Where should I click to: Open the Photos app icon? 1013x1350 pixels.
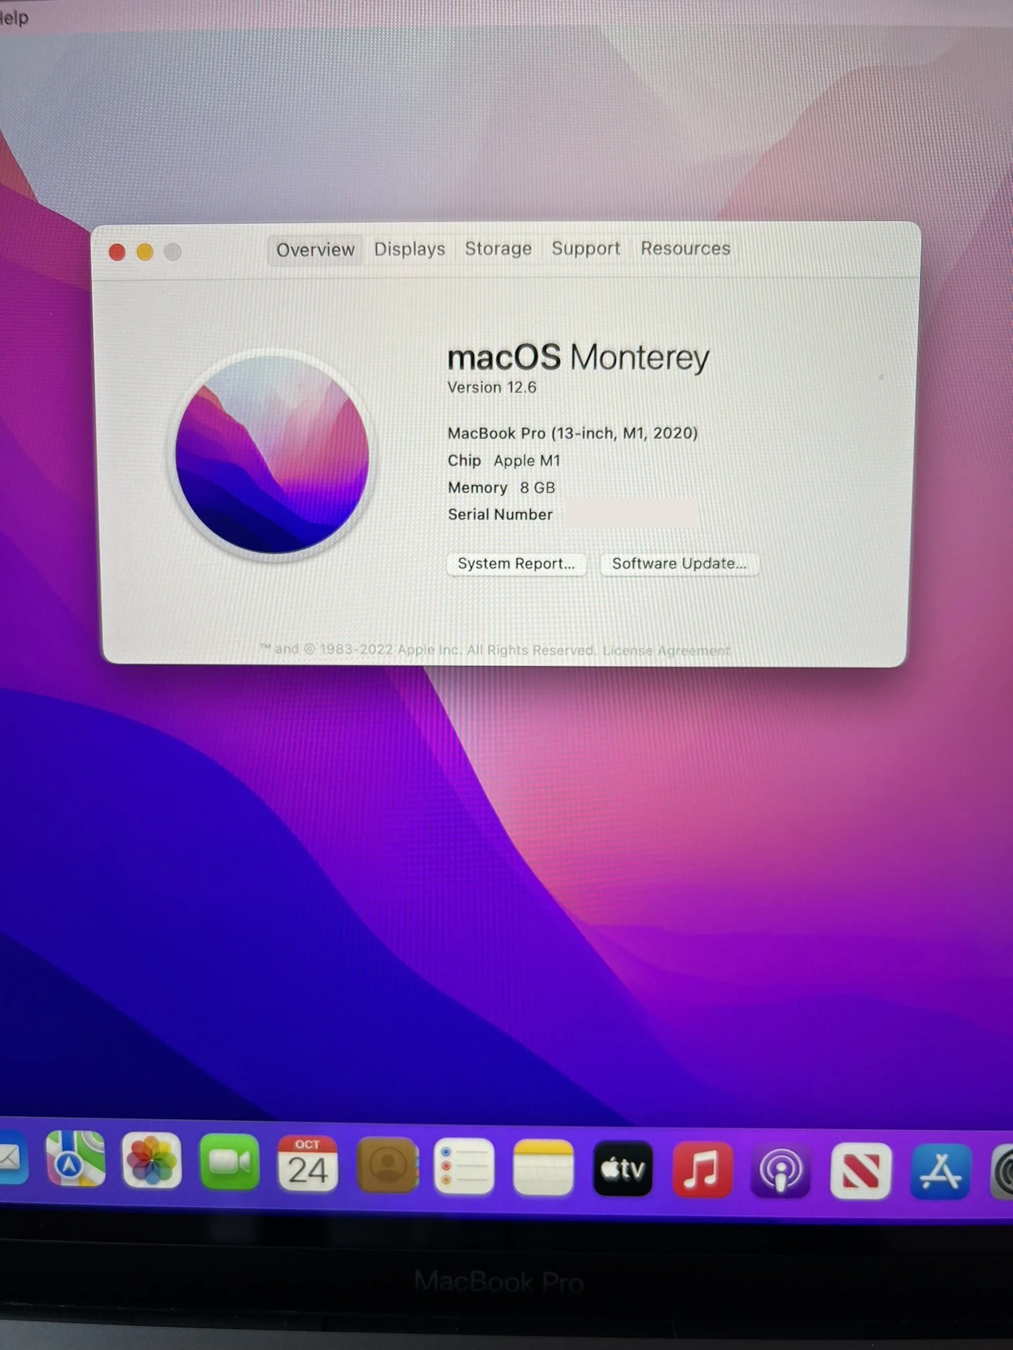(x=152, y=1161)
